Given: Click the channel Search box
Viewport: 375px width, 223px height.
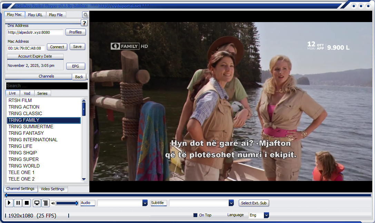Looking at the screenshot, I should pyautogui.click(x=47, y=85).
